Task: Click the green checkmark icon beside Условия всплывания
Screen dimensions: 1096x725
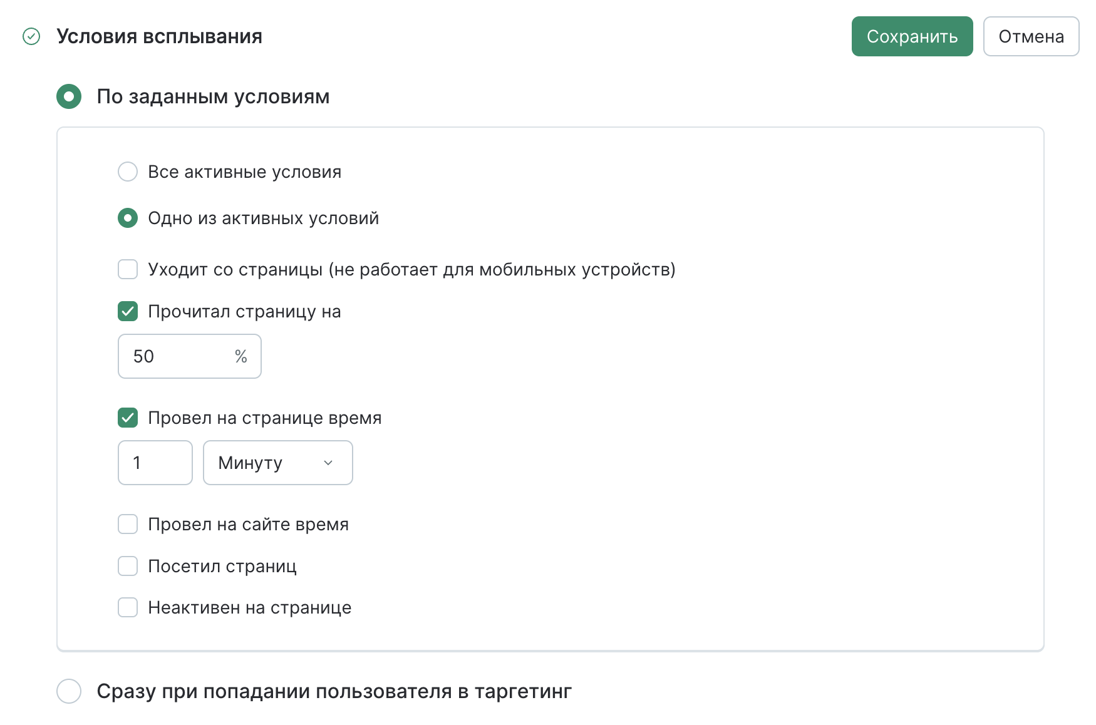Action: 31,37
